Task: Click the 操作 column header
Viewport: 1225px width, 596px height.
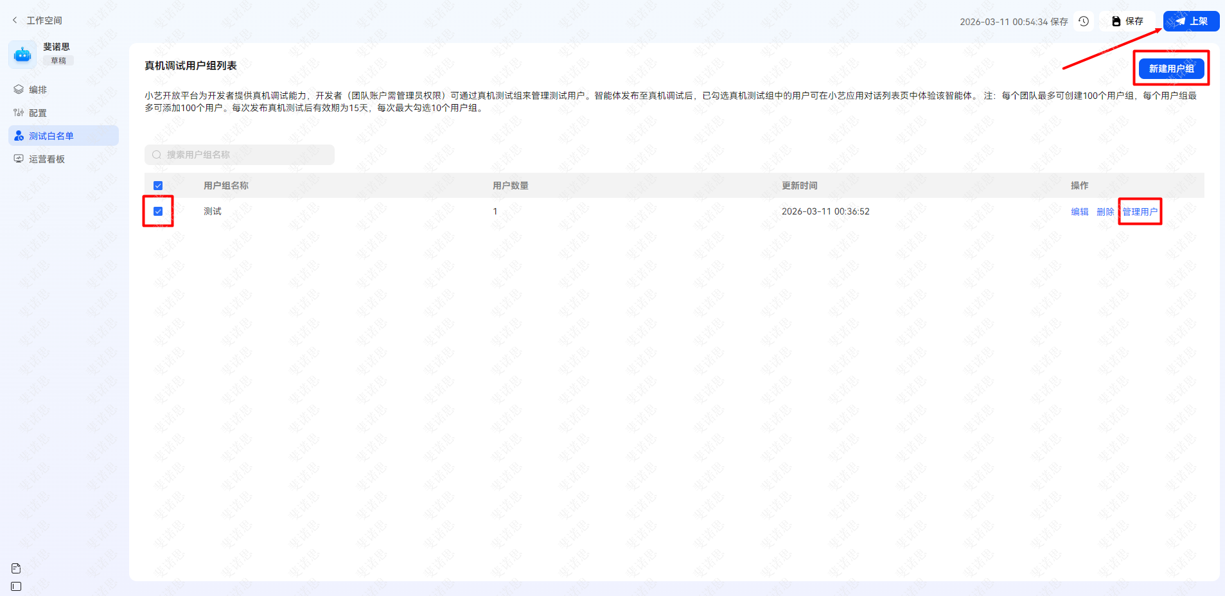Action: click(x=1080, y=186)
